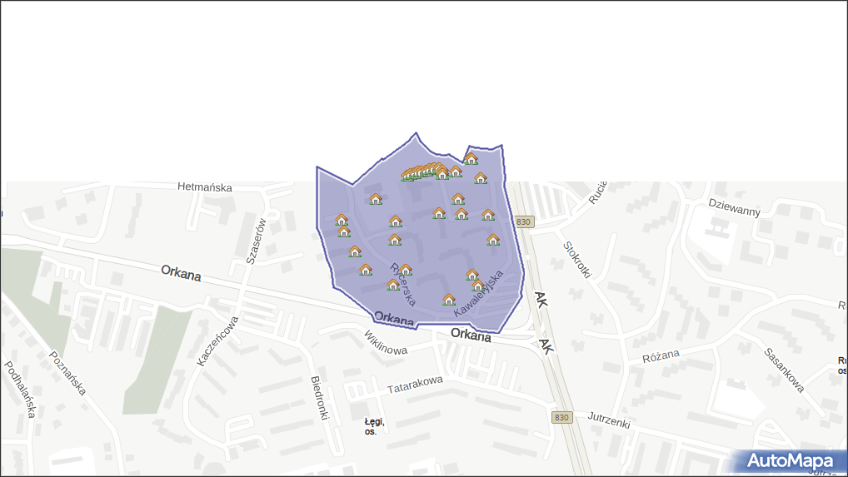Click the Hetmańska street label
Viewport: 848px width, 477px height.
coord(205,187)
